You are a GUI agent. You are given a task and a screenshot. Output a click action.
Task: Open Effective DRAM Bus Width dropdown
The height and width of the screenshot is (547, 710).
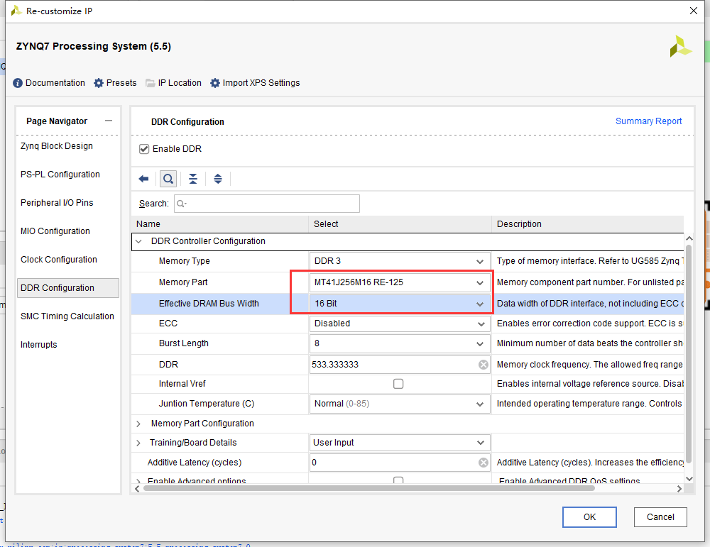tap(400, 304)
